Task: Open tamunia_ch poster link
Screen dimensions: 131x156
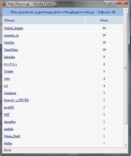Action: (11, 35)
